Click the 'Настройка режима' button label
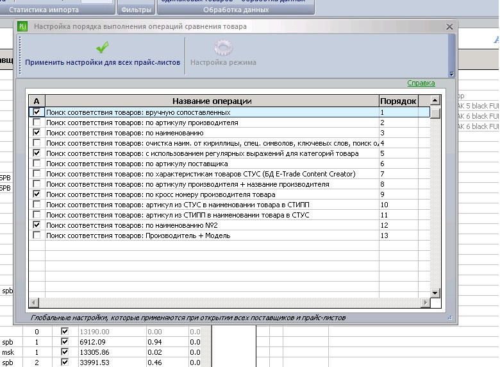This screenshot has height=367, width=500. pyautogui.click(x=223, y=62)
